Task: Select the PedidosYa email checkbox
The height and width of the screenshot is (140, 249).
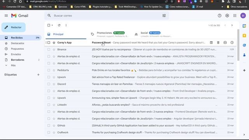Action: coord(49,70)
